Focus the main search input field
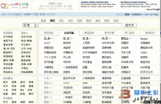Screen dimensions: 161x104 coord(80,25)
